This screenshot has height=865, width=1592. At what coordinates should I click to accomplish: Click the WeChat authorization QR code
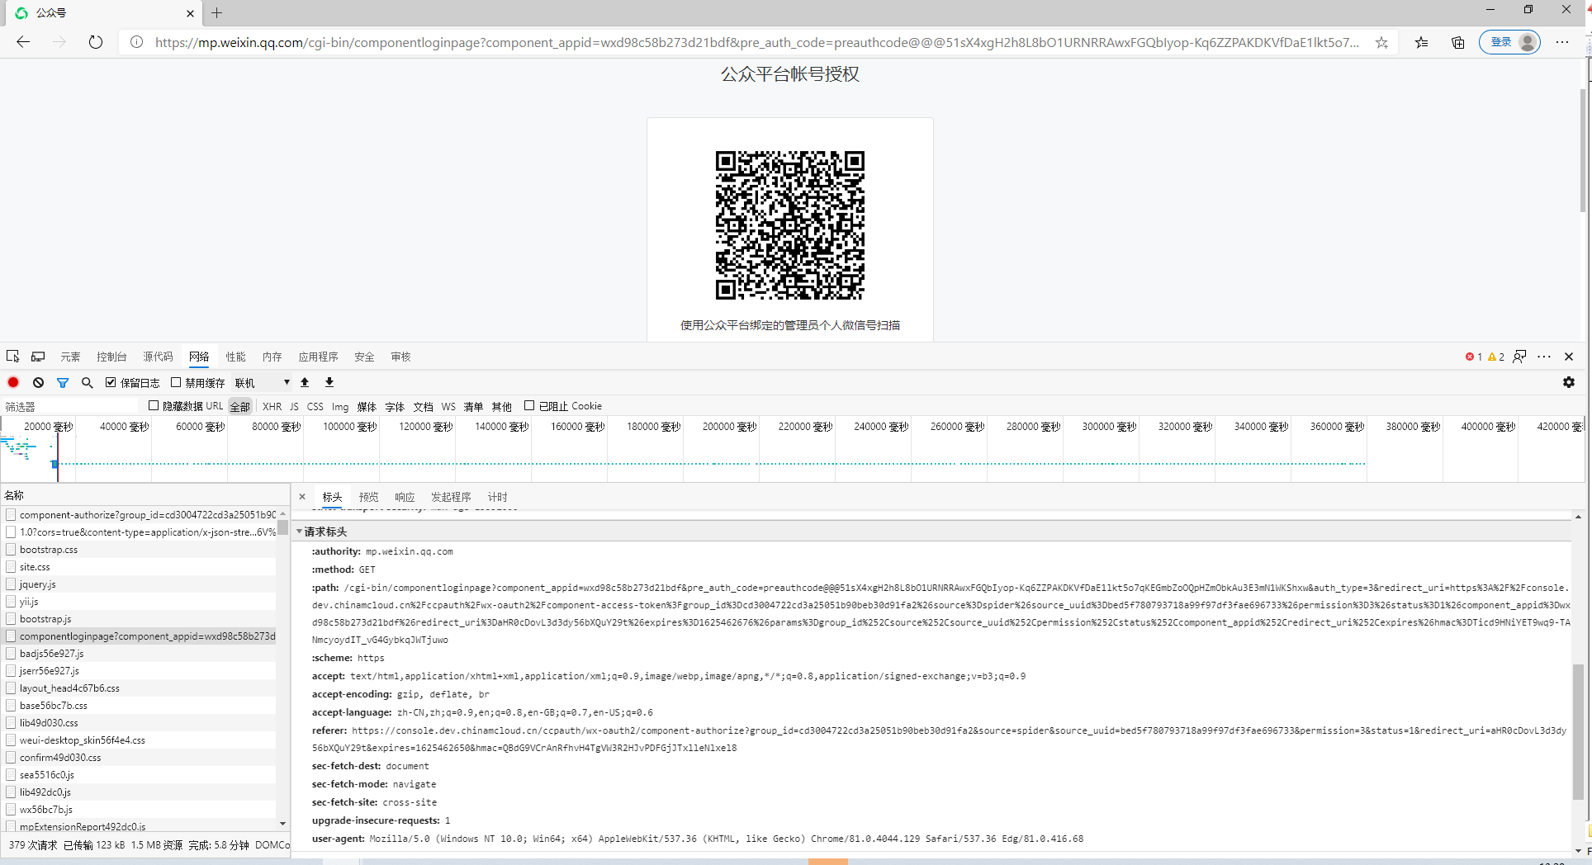click(790, 225)
